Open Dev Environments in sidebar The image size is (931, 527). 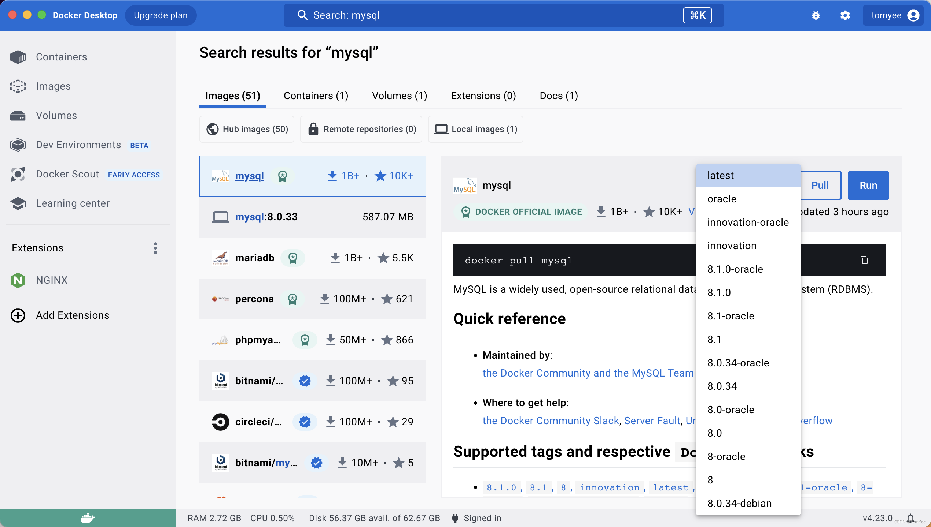tap(88, 145)
